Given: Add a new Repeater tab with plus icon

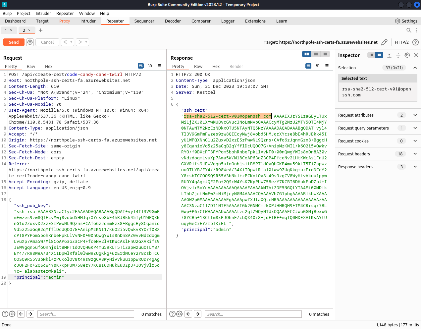Looking at the screenshot, I should point(40,30).
